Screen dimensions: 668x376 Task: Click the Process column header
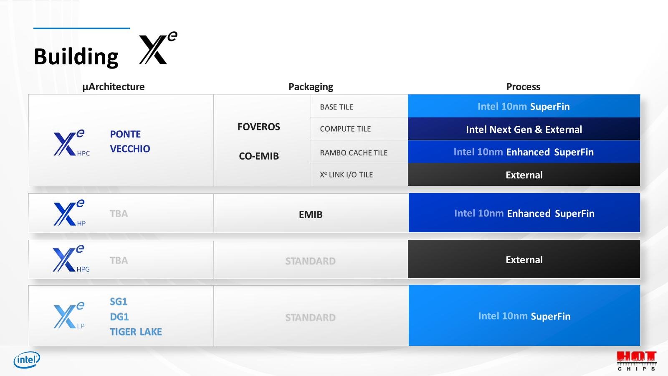(523, 87)
